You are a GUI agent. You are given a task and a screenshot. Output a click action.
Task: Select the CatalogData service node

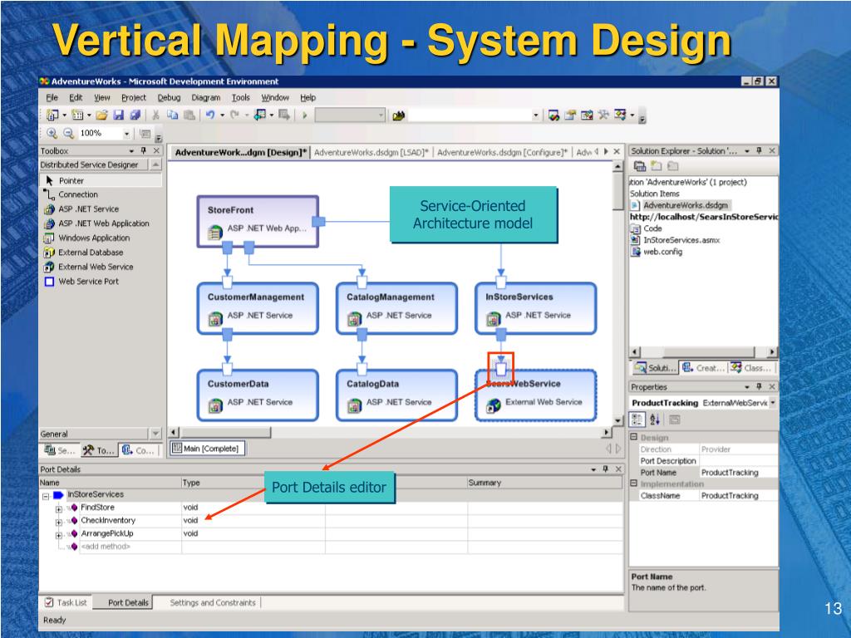pos(396,395)
